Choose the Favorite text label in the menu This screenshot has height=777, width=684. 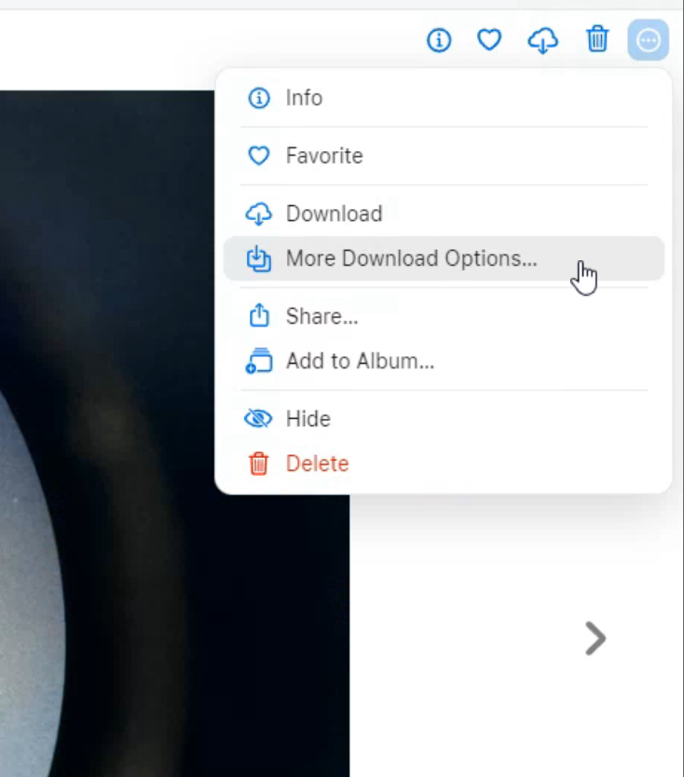[x=323, y=156]
